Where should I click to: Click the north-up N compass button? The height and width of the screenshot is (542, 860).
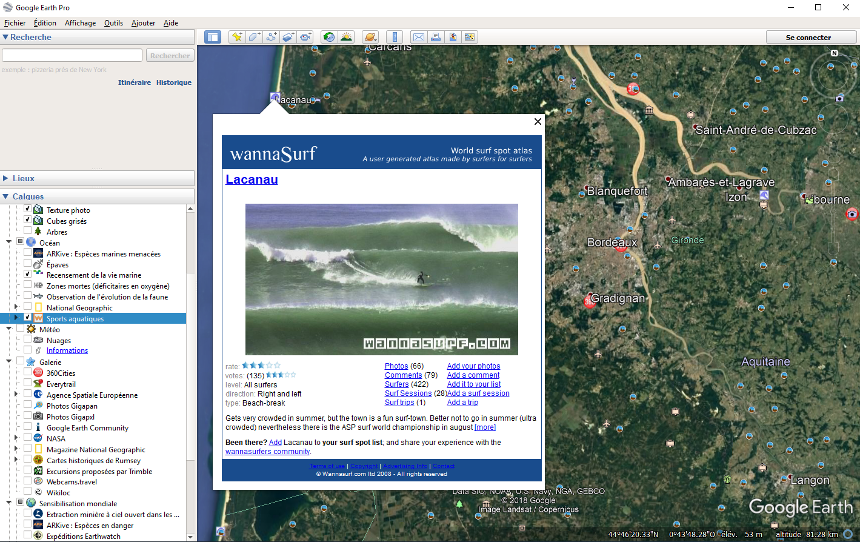(835, 53)
